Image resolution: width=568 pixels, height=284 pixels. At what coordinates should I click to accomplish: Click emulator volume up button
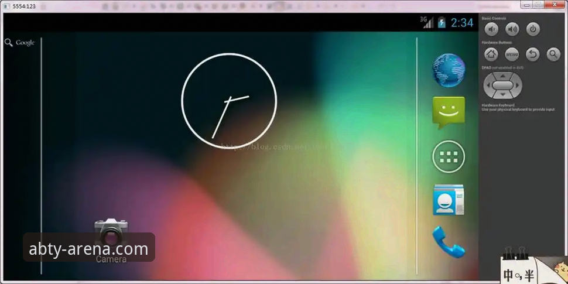tap(512, 29)
